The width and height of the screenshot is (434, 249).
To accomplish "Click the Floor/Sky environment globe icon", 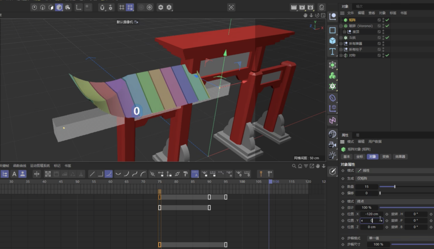I will pos(333,134).
